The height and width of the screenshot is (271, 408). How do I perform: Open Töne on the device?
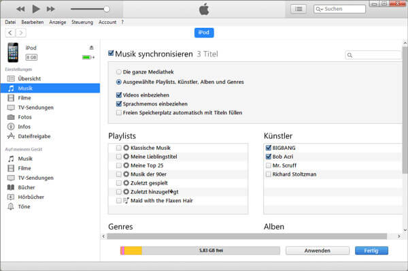pos(50,206)
